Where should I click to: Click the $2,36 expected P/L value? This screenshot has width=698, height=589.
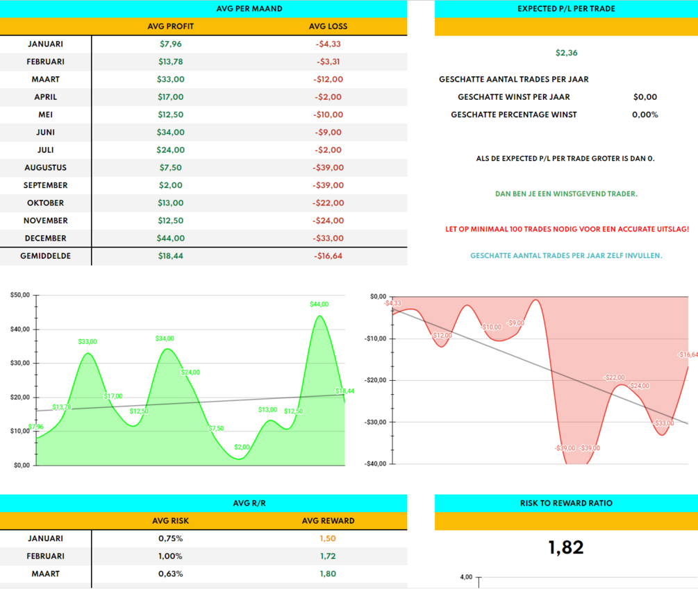point(566,53)
